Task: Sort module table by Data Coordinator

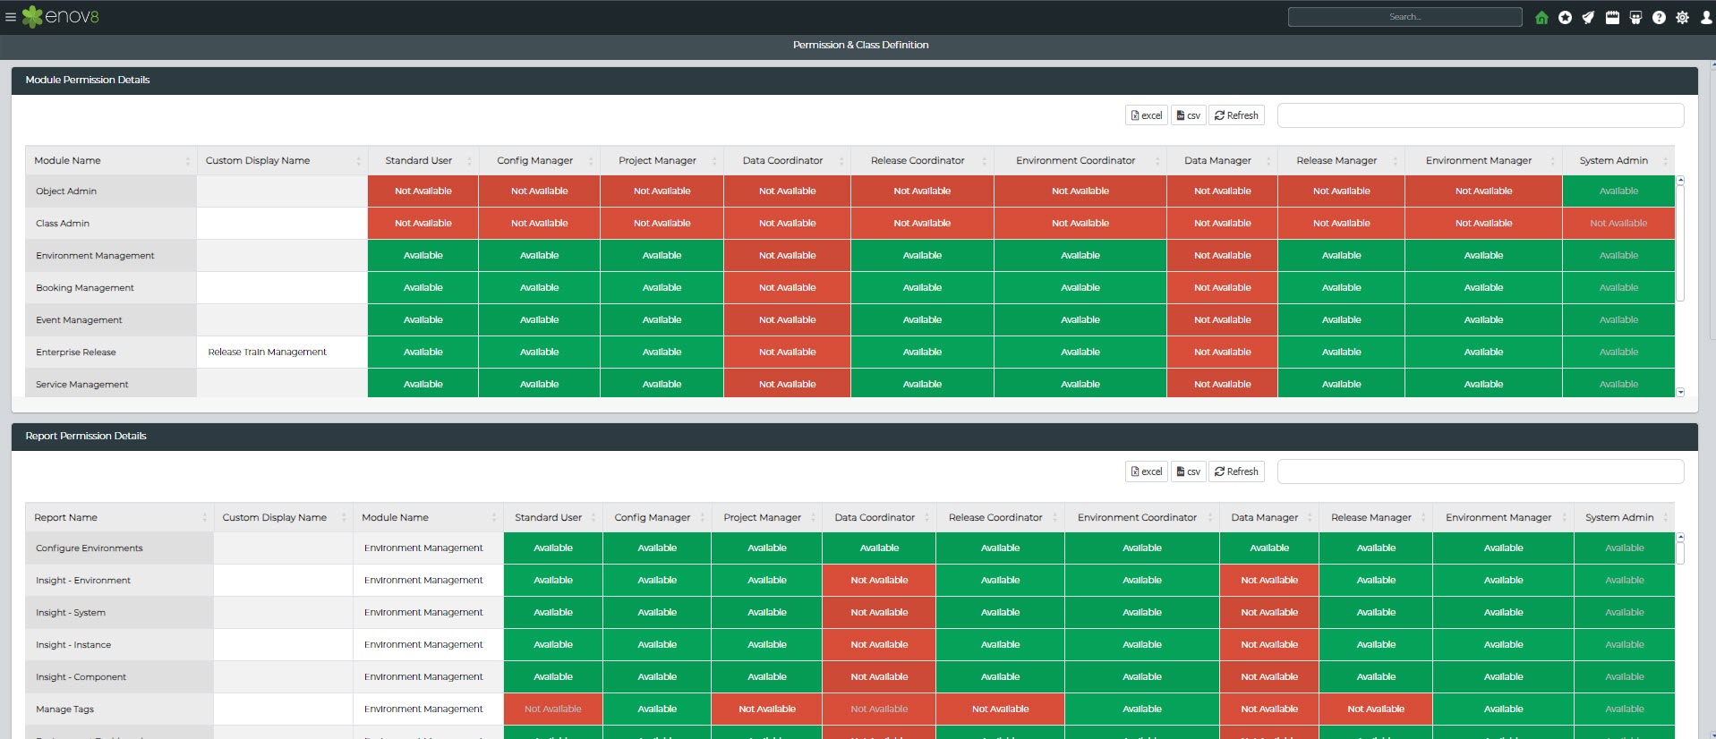Action: tap(787, 161)
